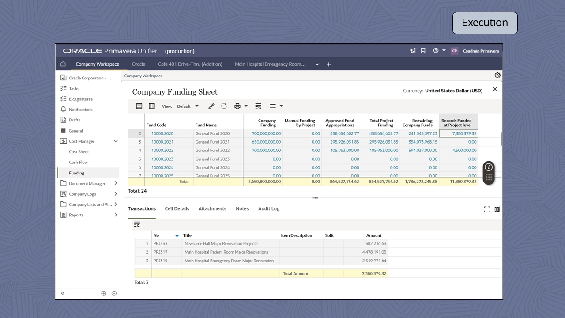Collapse the left navigation sidebar

coord(63,293)
